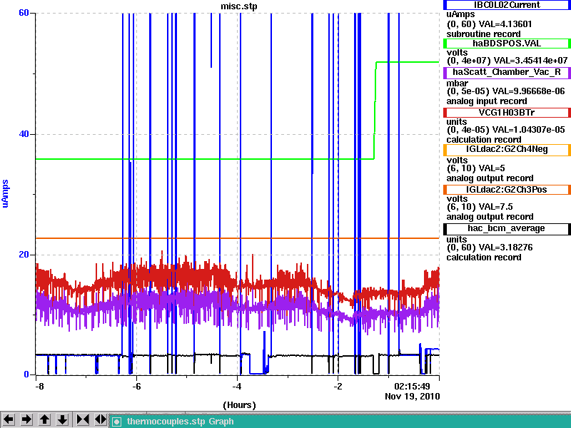Select the VCG1H03BTr legend entry
This screenshot has height=428, width=571.
pos(507,113)
